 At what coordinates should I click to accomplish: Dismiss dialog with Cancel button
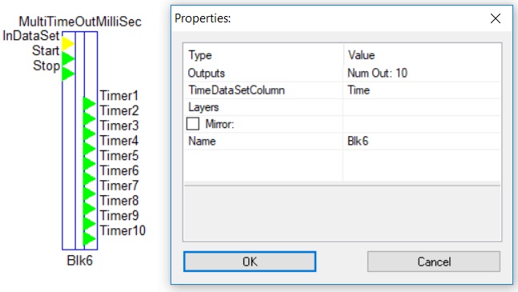434,262
